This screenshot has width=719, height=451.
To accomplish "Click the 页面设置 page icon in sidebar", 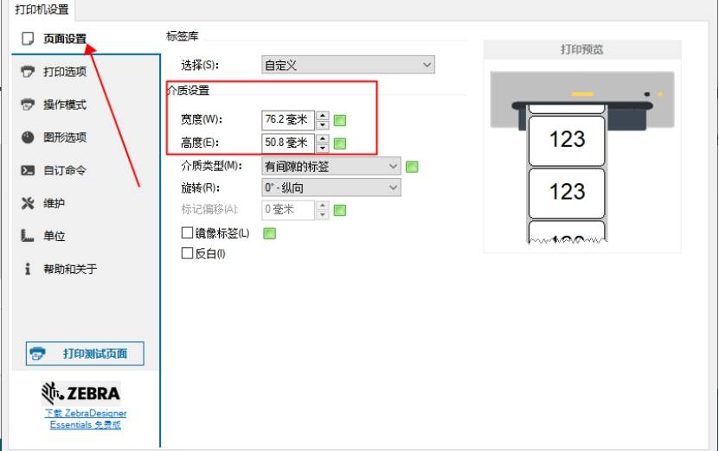I will (x=28, y=39).
